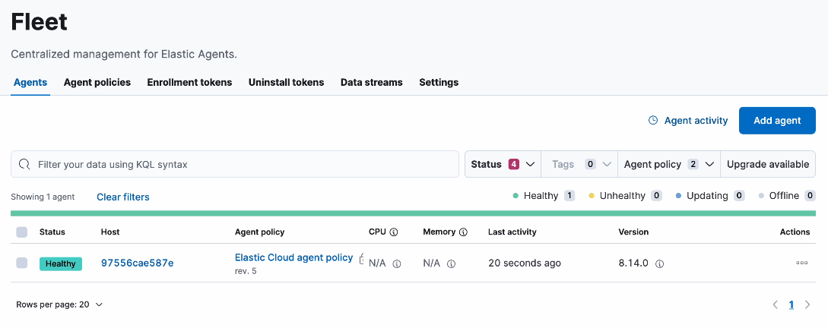The image size is (828, 328).
Task: Open the 97556cae587e host link
Action: point(137,263)
